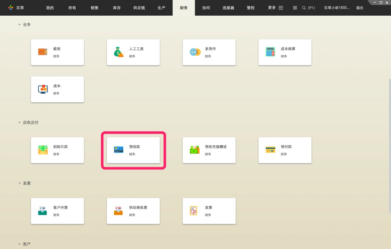Click the 人工工资 card title text
This screenshot has height=249, width=391.
tap(136, 49)
